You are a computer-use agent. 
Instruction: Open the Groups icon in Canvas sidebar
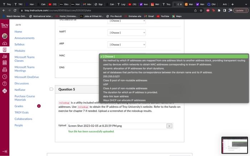[5, 56]
